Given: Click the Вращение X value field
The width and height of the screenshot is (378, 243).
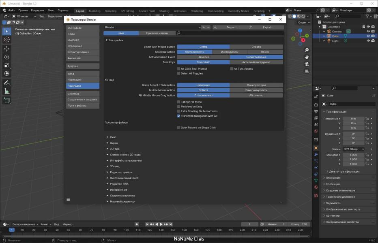Looking at the screenshot, I should pos(353,134).
